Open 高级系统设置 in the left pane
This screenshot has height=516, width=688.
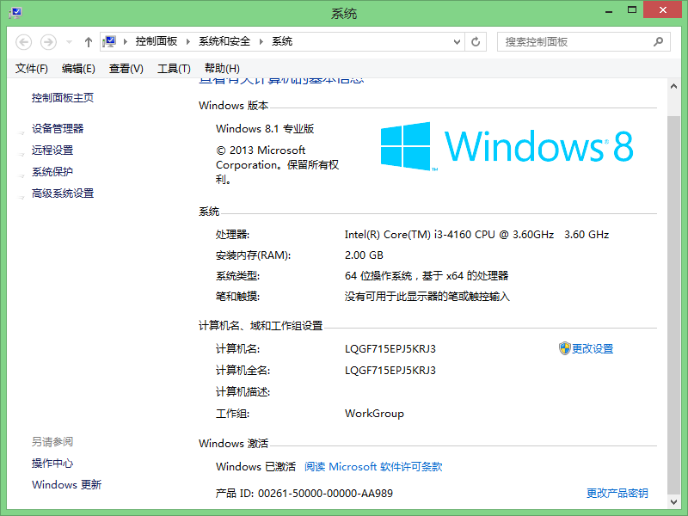pos(63,193)
